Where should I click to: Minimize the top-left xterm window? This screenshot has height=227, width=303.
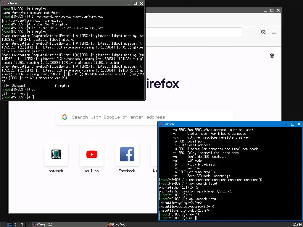pos(129,3)
